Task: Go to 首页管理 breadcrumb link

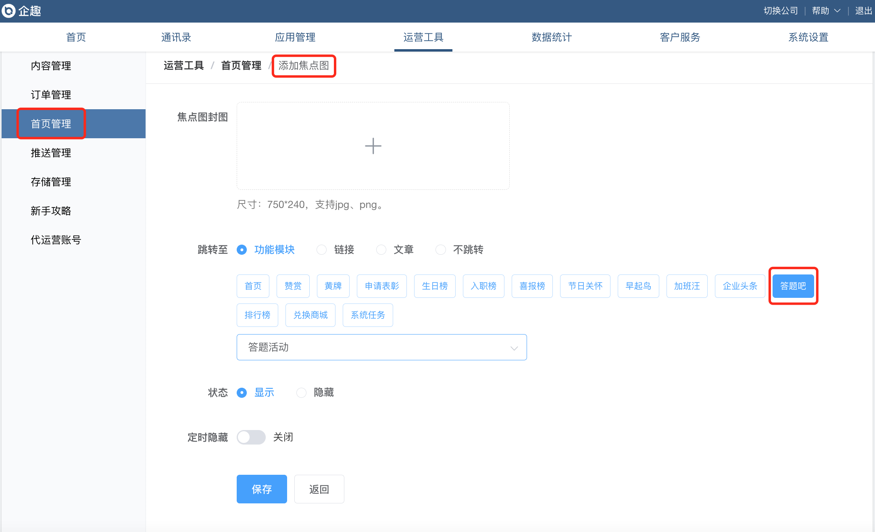Action: (x=241, y=65)
